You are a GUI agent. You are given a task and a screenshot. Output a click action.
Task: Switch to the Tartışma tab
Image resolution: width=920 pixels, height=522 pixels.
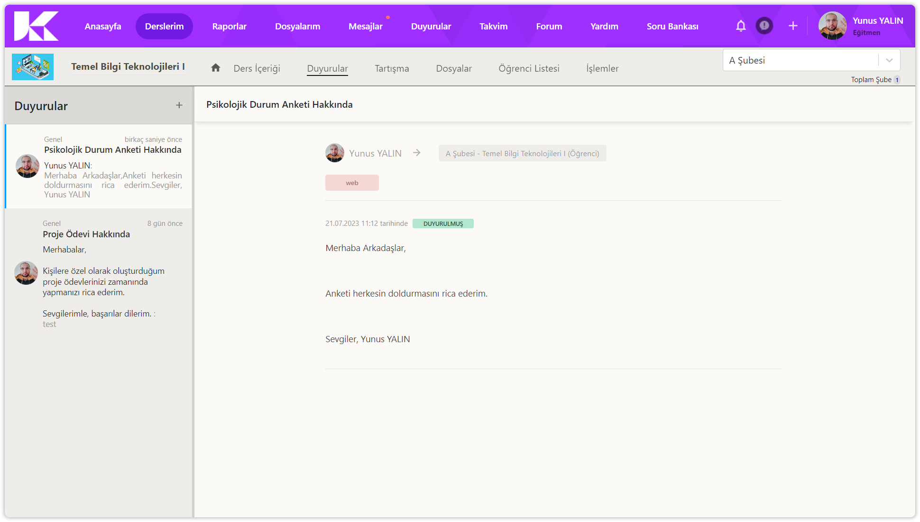coord(392,68)
